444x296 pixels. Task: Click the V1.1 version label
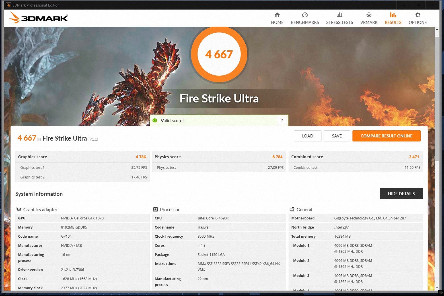tap(93, 139)
